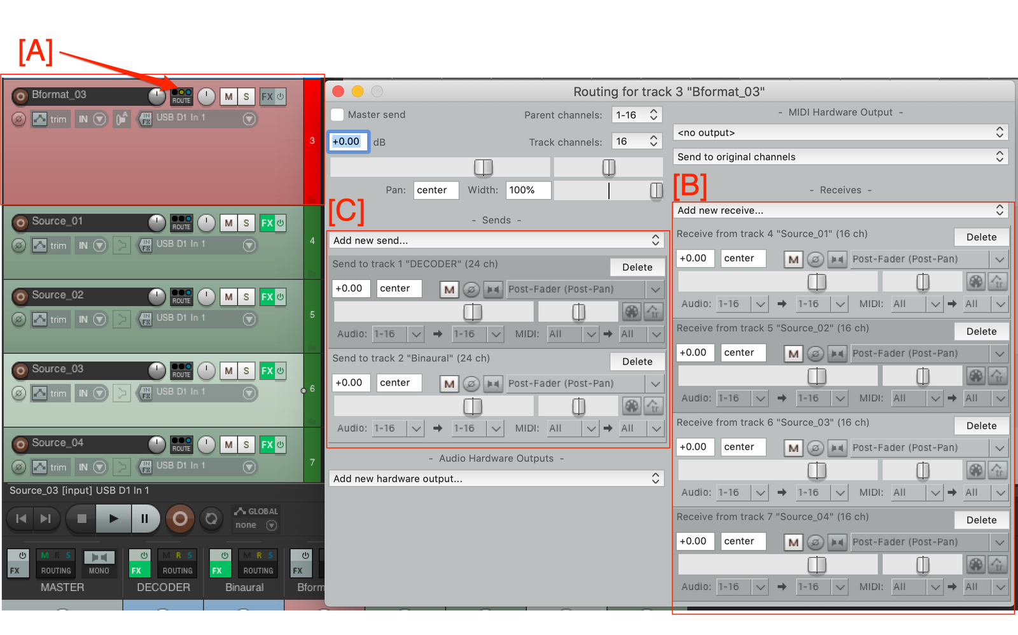Screen dimensions: 1018x635
Task: Open the 'Add new send...' dropdown
Action: click(496, 241)
